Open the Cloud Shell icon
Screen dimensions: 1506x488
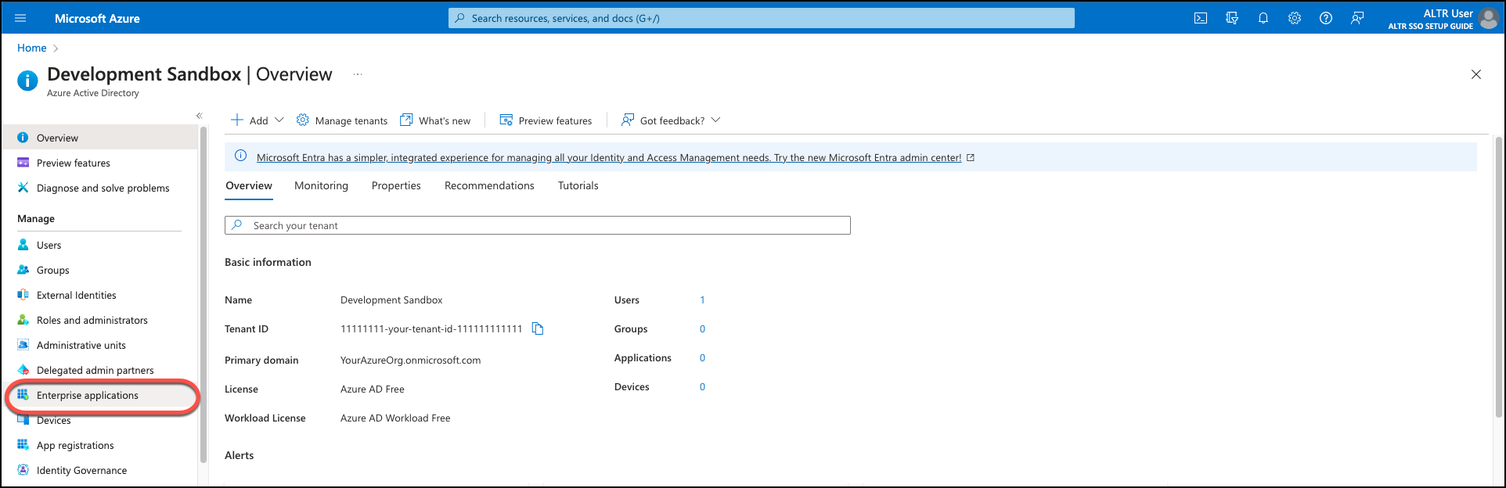(x=1200, y=18)
